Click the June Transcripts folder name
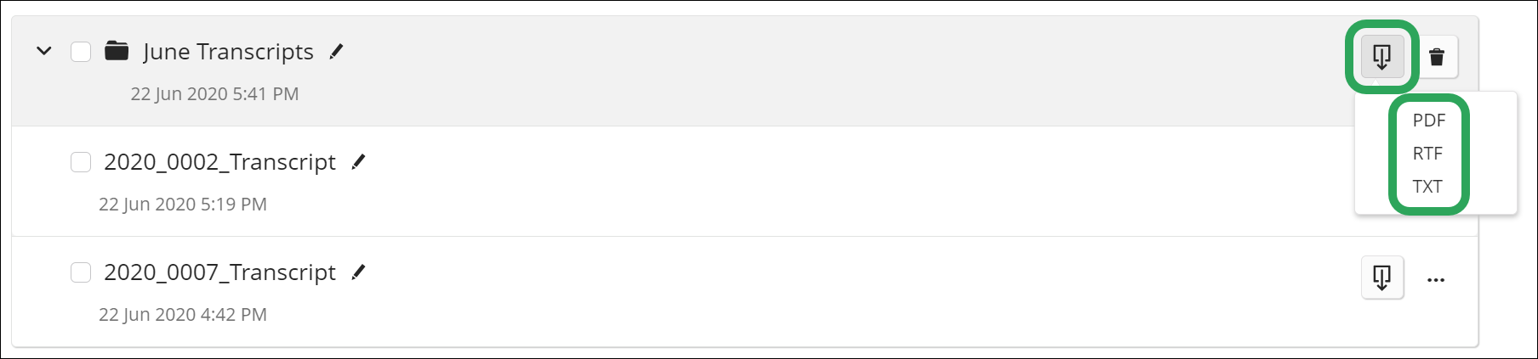 (x=228, y=52)
